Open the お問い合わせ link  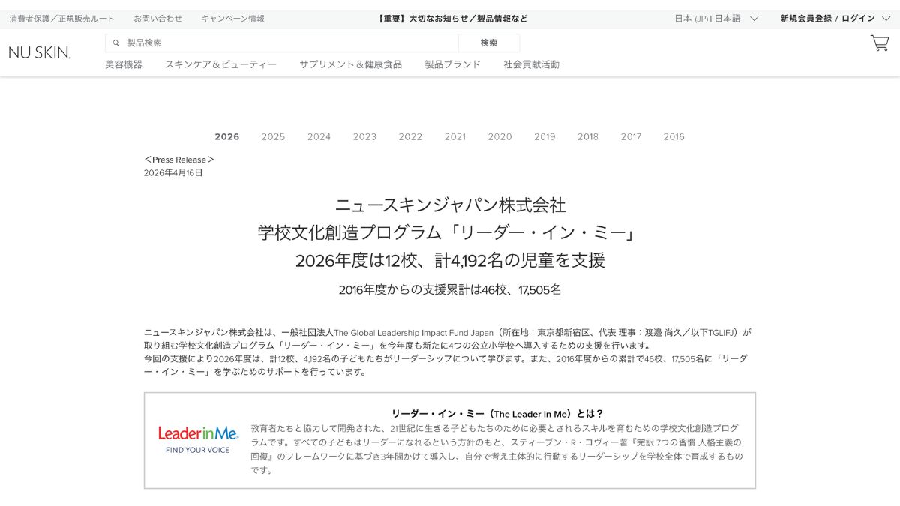tap(158, 19)
